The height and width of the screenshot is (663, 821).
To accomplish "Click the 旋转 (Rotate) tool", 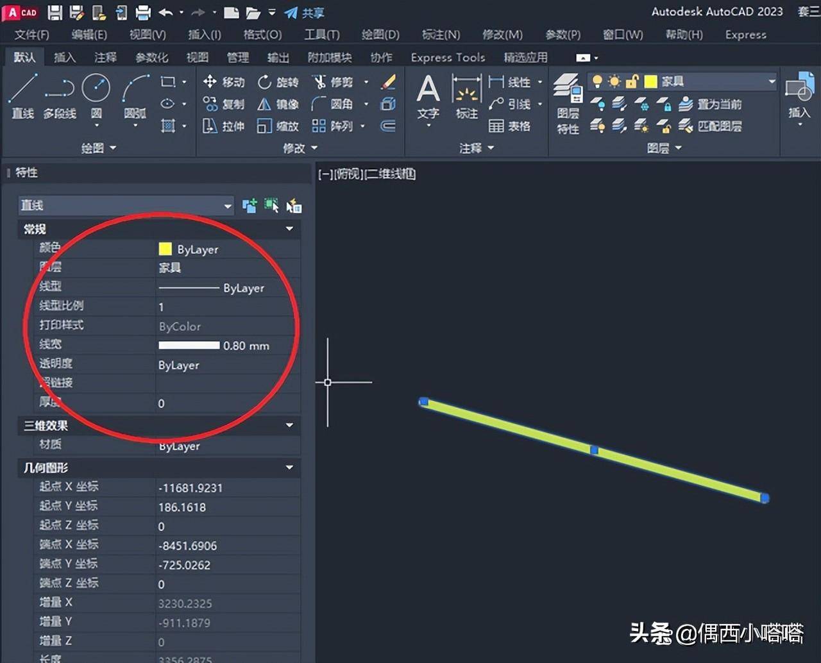I will tap(278, 81).
